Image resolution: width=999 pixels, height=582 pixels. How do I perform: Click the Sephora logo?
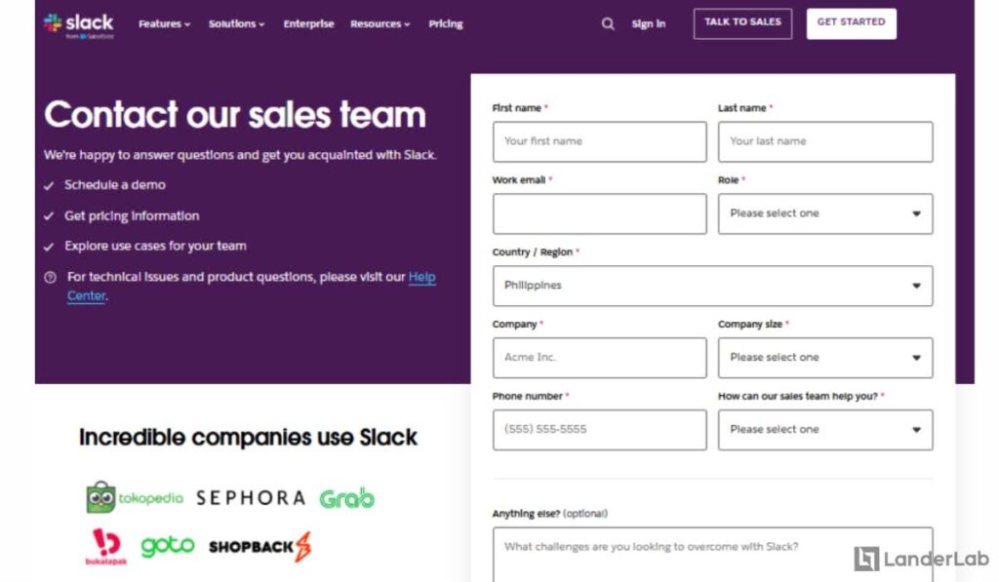pyautogui.click(x=252, y=497)
